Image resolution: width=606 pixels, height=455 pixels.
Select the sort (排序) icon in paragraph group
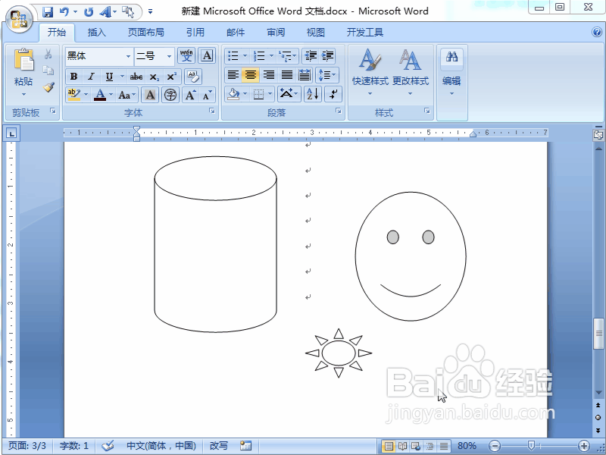click(x=311, y=94)
